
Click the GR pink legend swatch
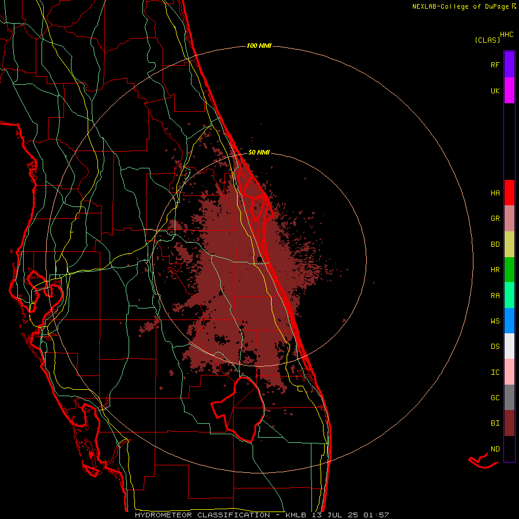click(509, 219)
